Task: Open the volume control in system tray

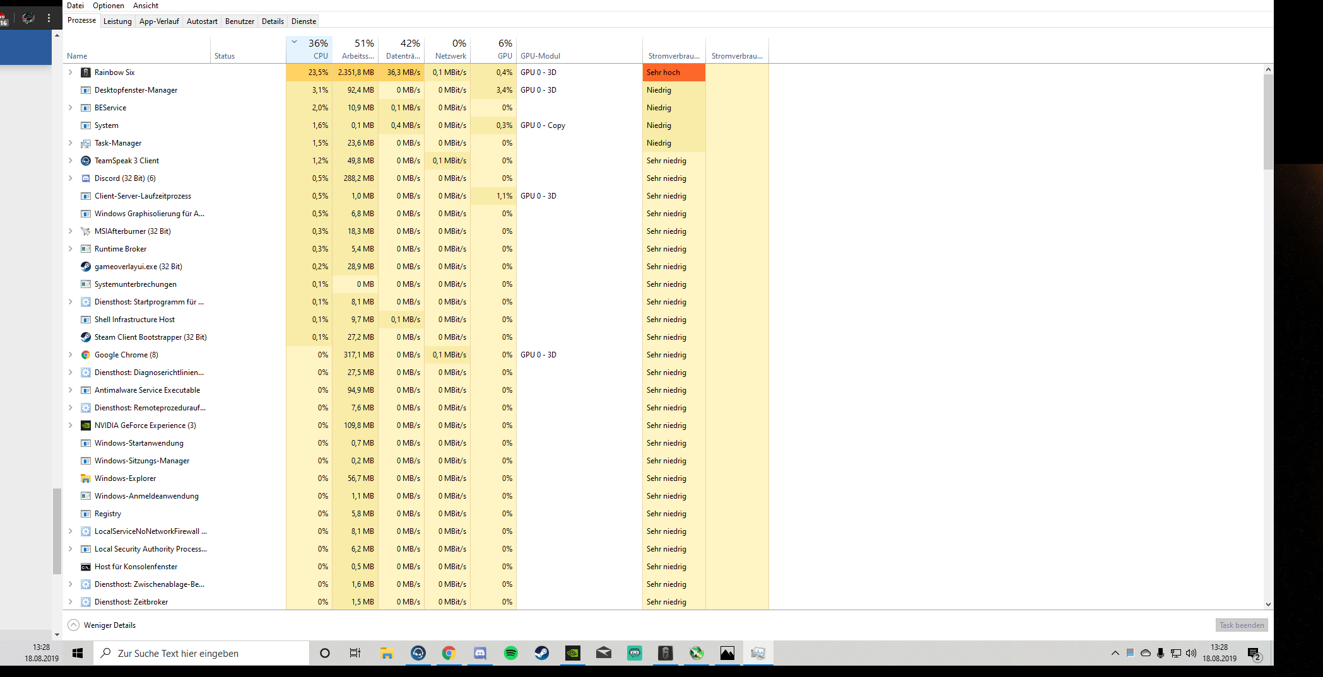Action: pos(1191,653)
